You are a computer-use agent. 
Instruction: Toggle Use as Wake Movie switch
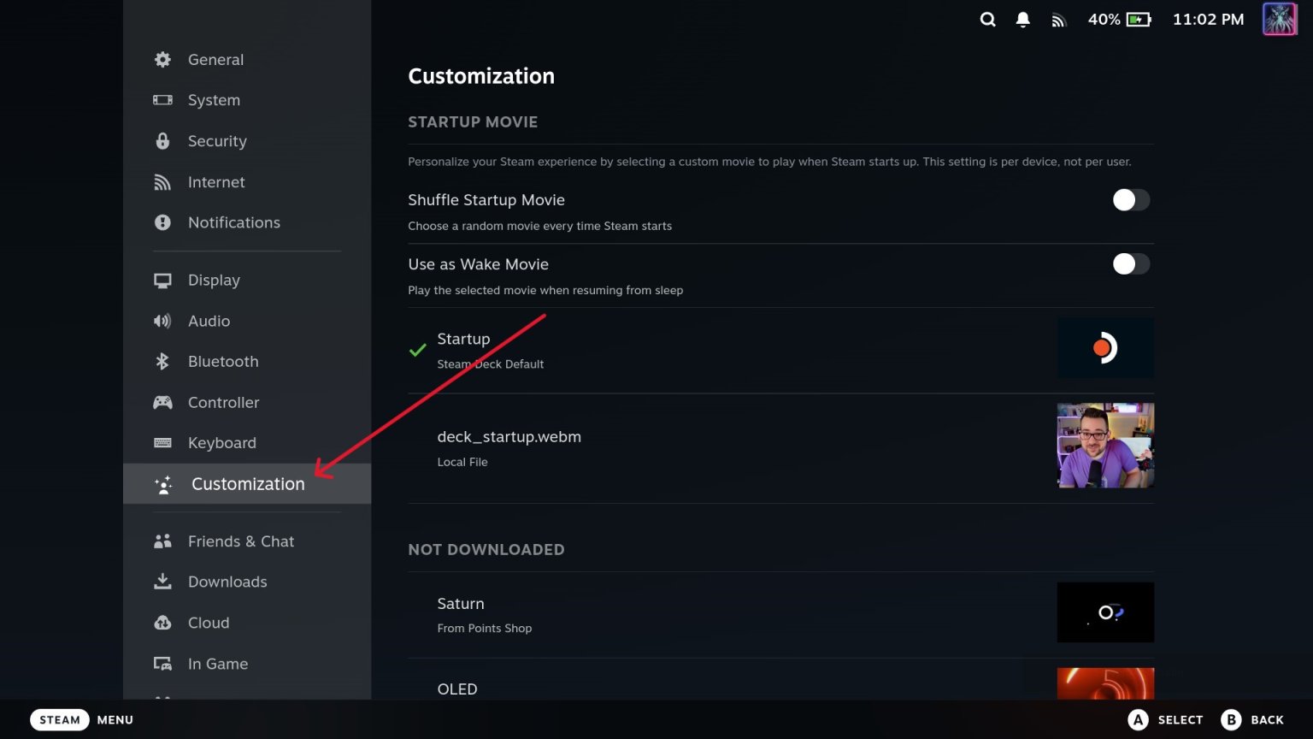[1131, 264]
